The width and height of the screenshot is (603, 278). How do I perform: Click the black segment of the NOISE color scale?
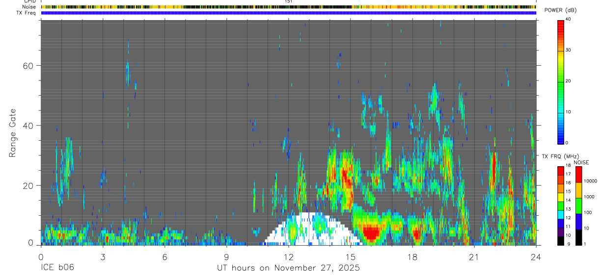pyautogui.click(x=578, y=237)
